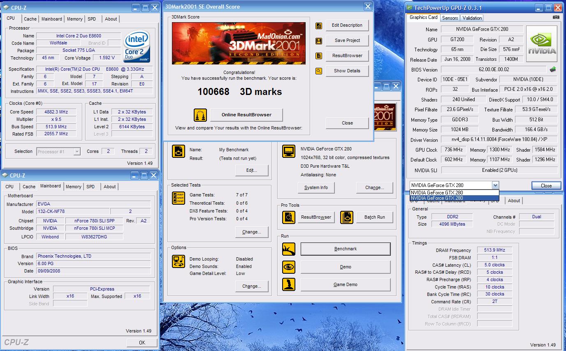Click the Game Demo button
The image size is (566, 351).
tap(346, 284)
